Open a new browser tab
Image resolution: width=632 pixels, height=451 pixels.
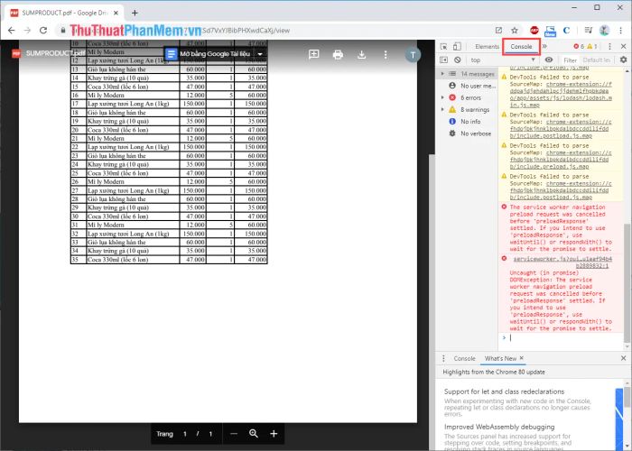135,13
